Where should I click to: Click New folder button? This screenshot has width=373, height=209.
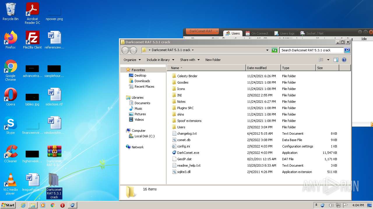(213, 60)
